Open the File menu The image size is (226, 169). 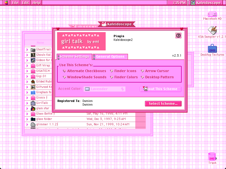click(x=15, y=3)
